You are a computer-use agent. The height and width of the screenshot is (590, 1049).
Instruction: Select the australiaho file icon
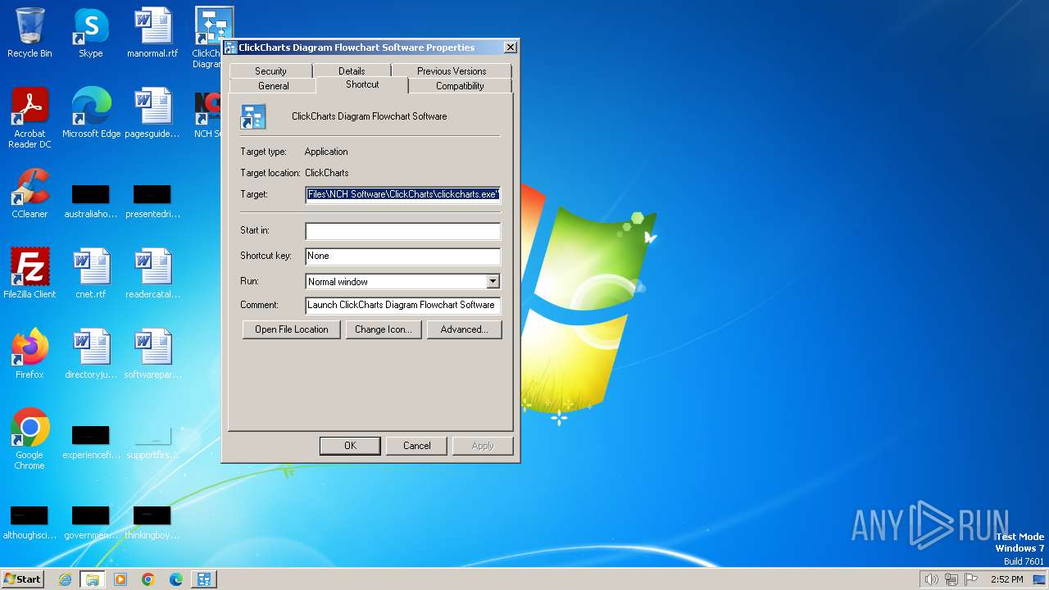coord(90,201)
